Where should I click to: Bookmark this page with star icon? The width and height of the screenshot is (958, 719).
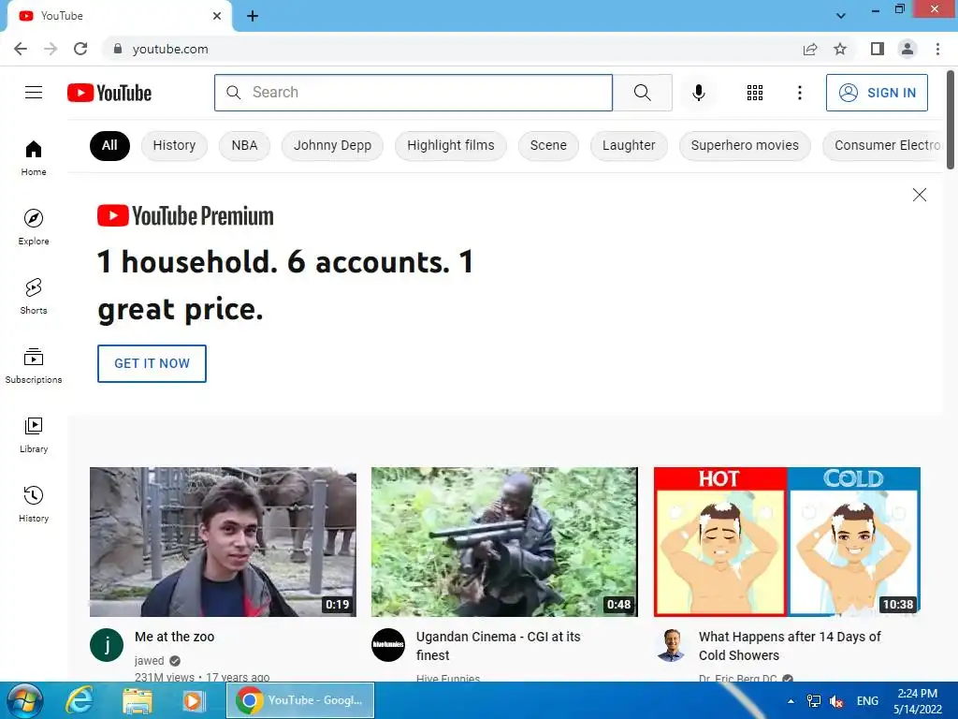[840, 49]
